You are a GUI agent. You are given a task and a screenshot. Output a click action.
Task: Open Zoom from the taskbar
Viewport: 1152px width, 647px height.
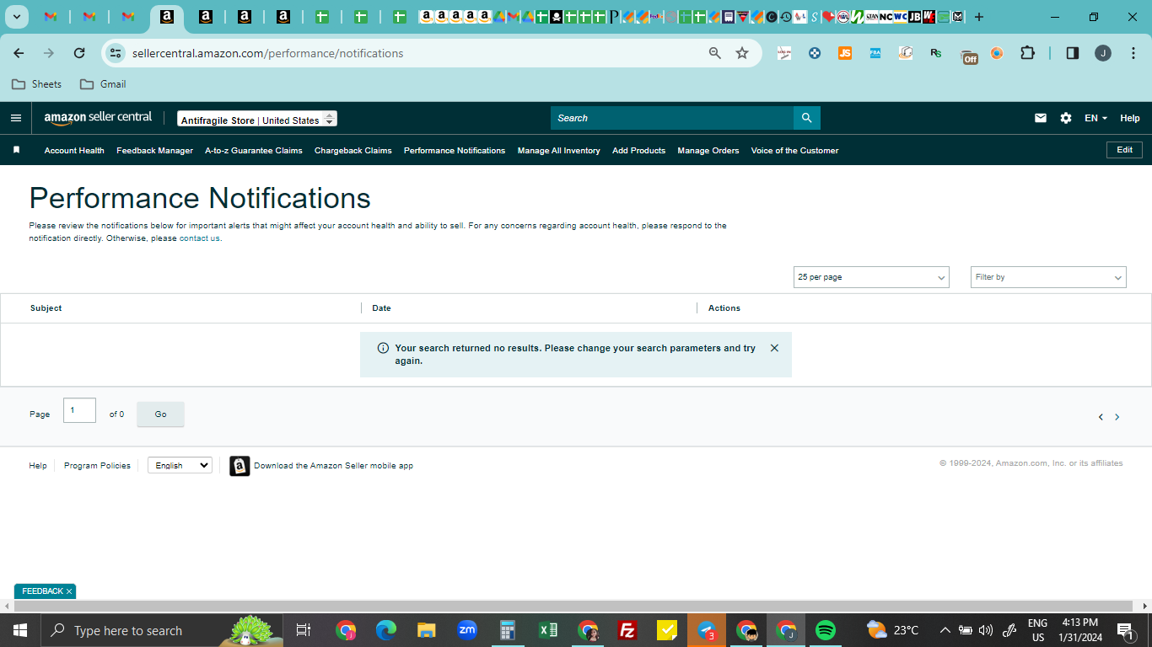pos(466,630)
